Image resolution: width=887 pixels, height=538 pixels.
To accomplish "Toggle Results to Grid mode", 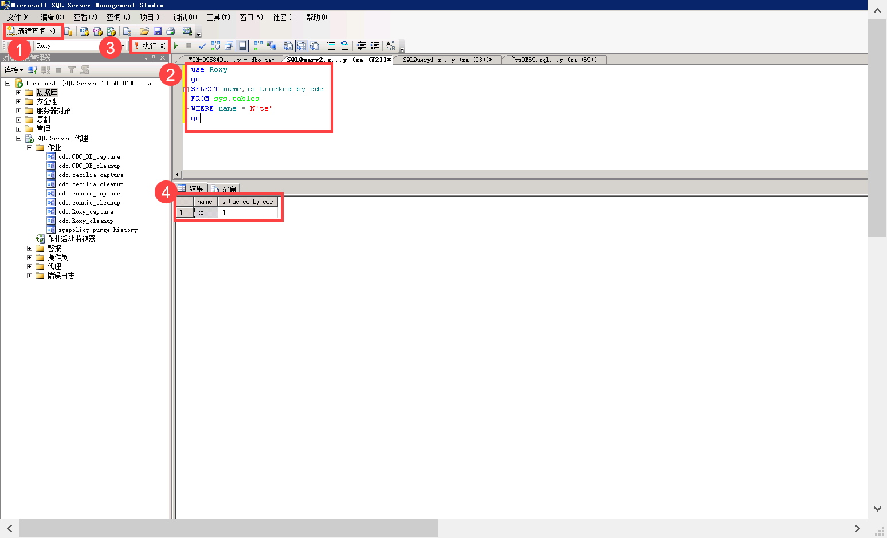I will coord(301,46).
